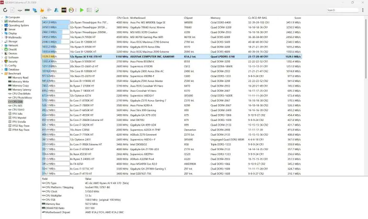Click the black OSD panel toolbar icon
The height and width of the screenshot is (219, 368).
point(64,10)
